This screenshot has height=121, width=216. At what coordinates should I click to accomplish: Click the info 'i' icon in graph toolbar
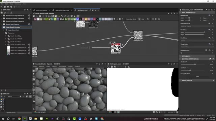43,16
